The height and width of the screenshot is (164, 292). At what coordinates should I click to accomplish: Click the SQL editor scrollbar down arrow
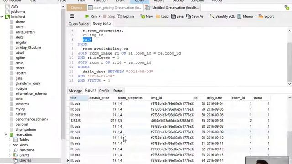coord(290,84)
